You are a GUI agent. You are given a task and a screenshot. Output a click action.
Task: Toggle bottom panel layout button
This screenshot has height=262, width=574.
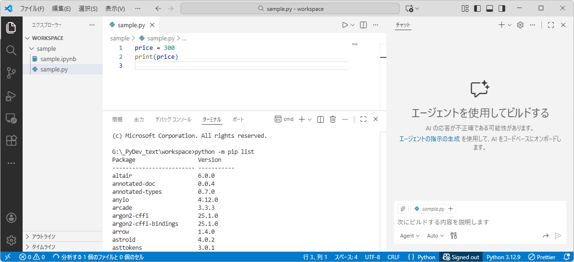[x=490, y=8]
